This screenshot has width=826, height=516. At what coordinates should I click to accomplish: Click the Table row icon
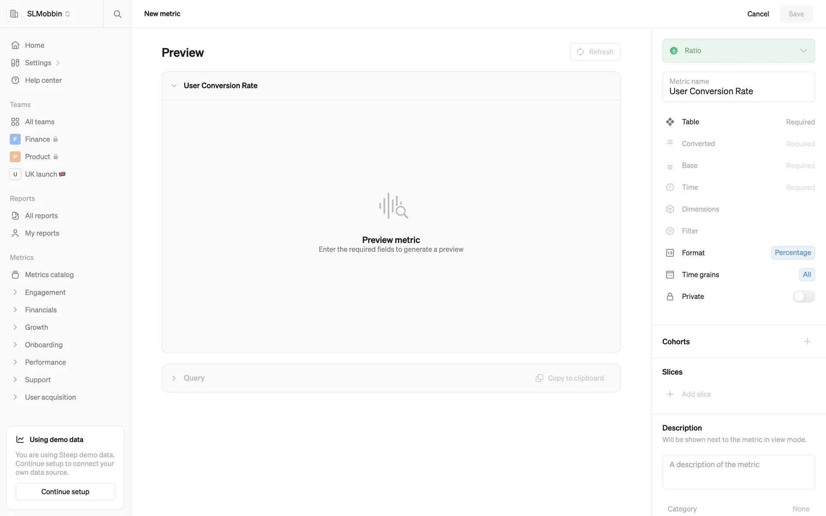(670, 122)
